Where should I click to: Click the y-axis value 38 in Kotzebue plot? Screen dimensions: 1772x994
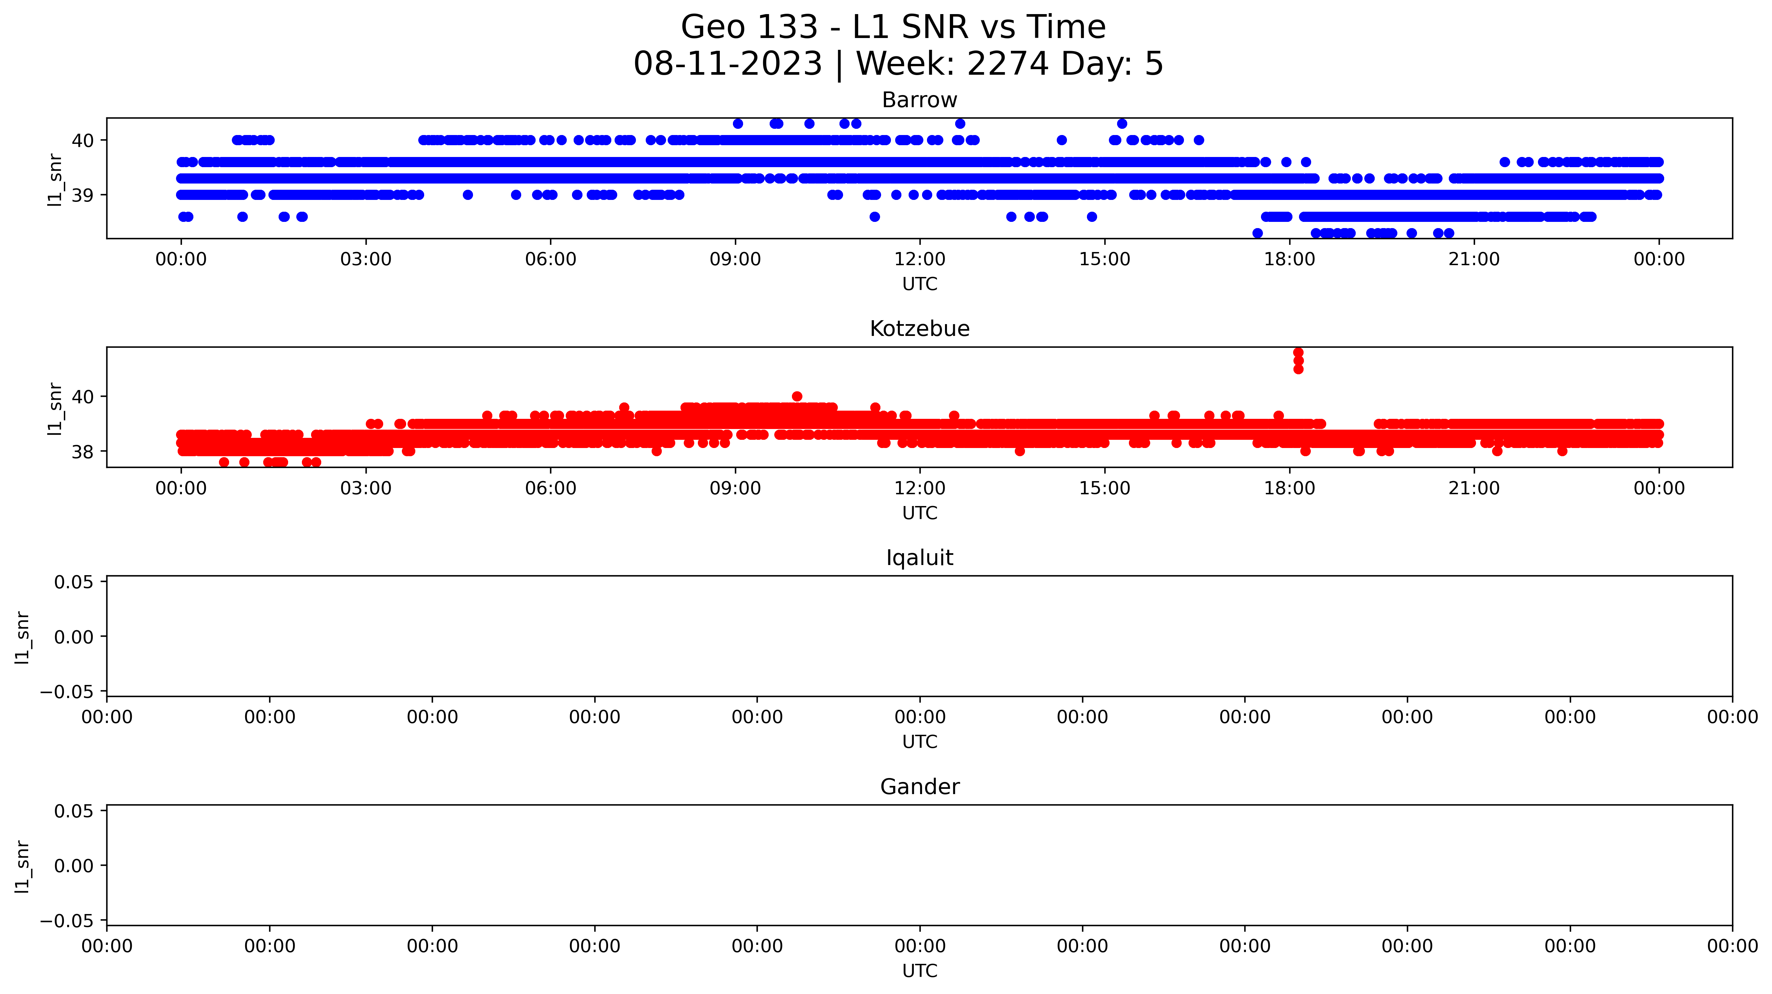[x=83, y=452]
